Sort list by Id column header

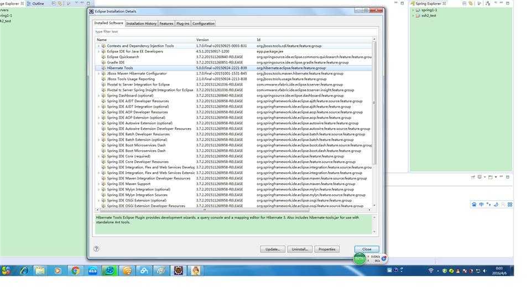(x=314, y=40)
